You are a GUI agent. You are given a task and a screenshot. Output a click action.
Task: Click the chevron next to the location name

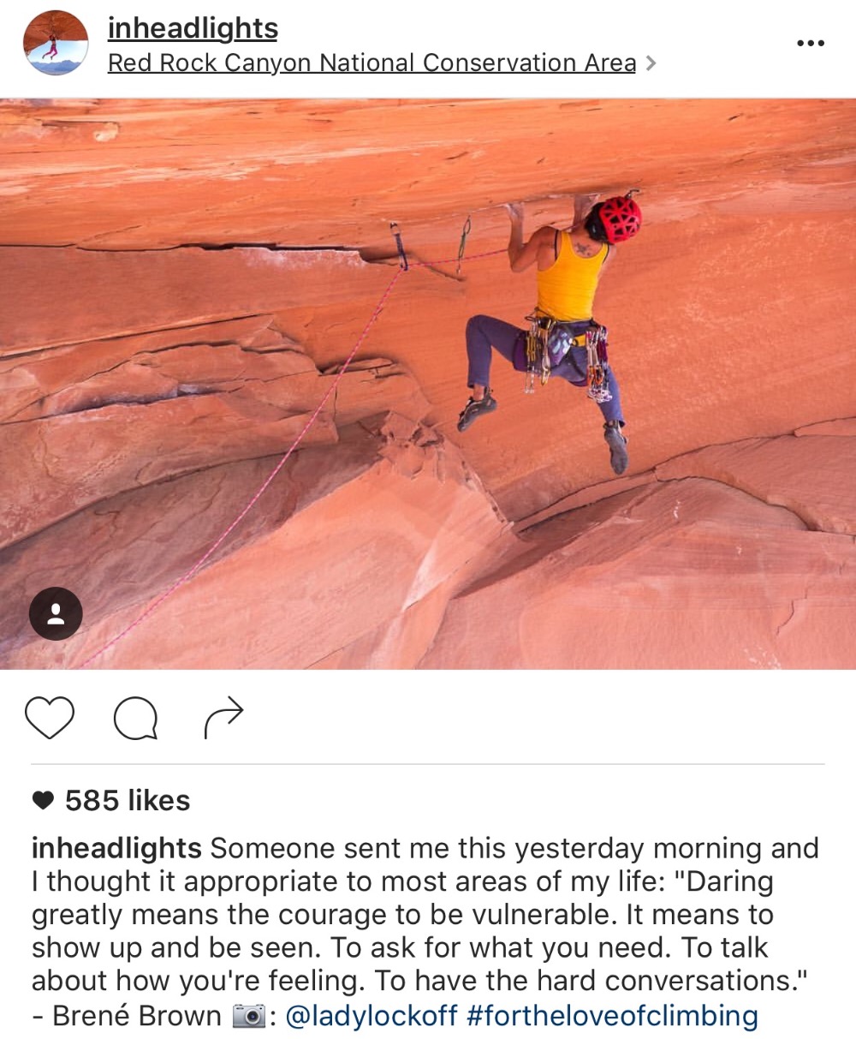point(651,63)
